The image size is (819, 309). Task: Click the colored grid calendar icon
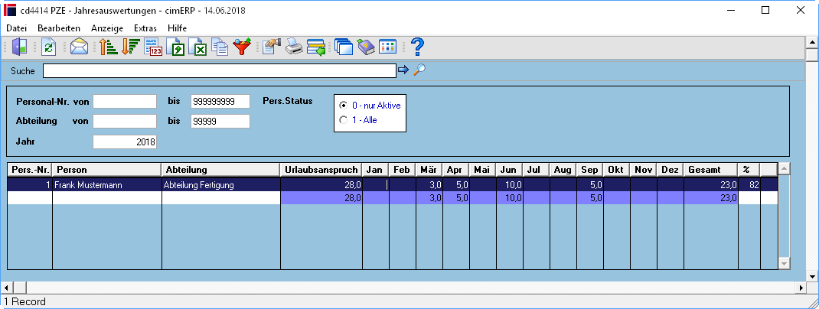pyautogui.click(x=387, y=47)
